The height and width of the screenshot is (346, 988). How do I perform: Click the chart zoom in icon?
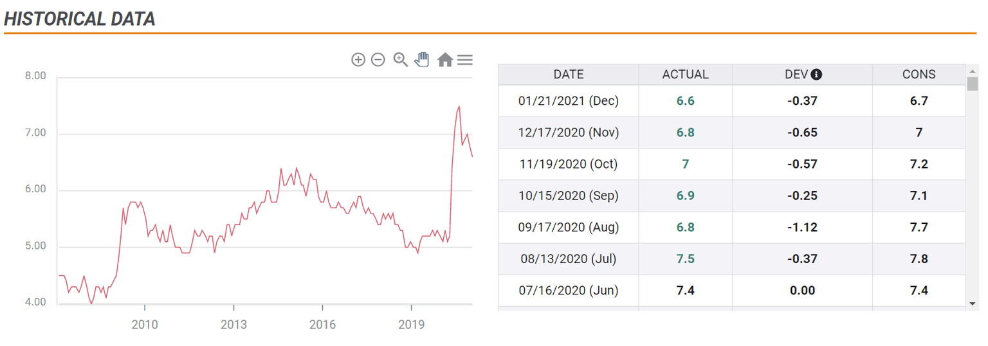tap(358, 60)
